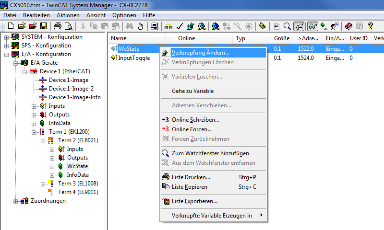This screenshot has width=384, height=230.
Task: Select Term 4 (EL9011) tree item
Action: [x=78, y=192]
